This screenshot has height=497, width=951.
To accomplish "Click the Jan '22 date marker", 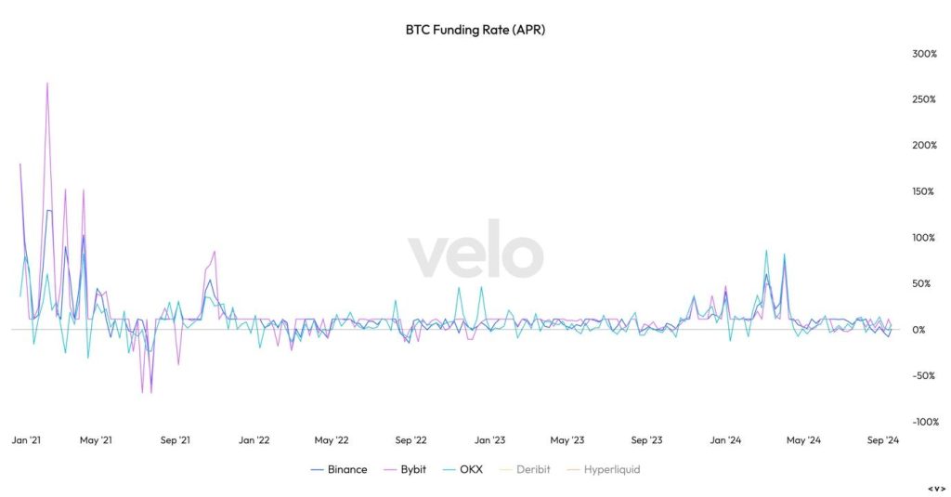I will click(252, 440).
